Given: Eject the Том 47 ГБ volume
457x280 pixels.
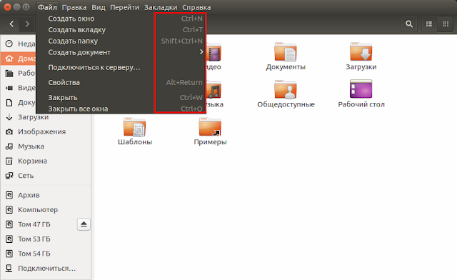Looking at the screenshot, I should click(x=84, y=224).
